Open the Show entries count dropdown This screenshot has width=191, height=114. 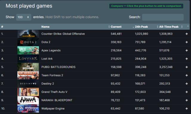coord(24,17)
